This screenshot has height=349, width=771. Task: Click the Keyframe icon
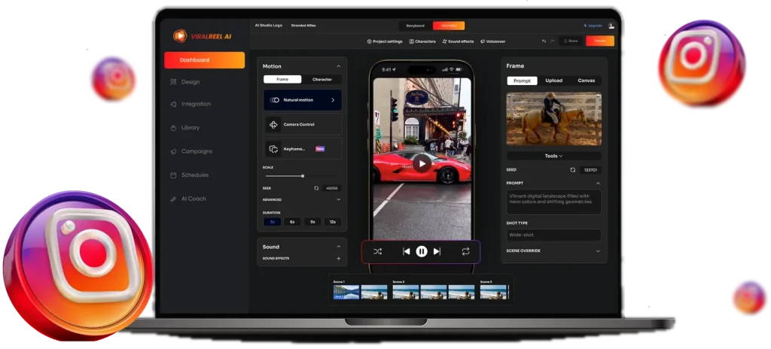[x=273, y=149]
